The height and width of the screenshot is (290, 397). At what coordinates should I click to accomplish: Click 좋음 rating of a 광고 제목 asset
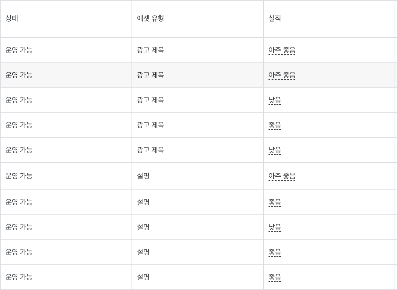coord(275,125)
